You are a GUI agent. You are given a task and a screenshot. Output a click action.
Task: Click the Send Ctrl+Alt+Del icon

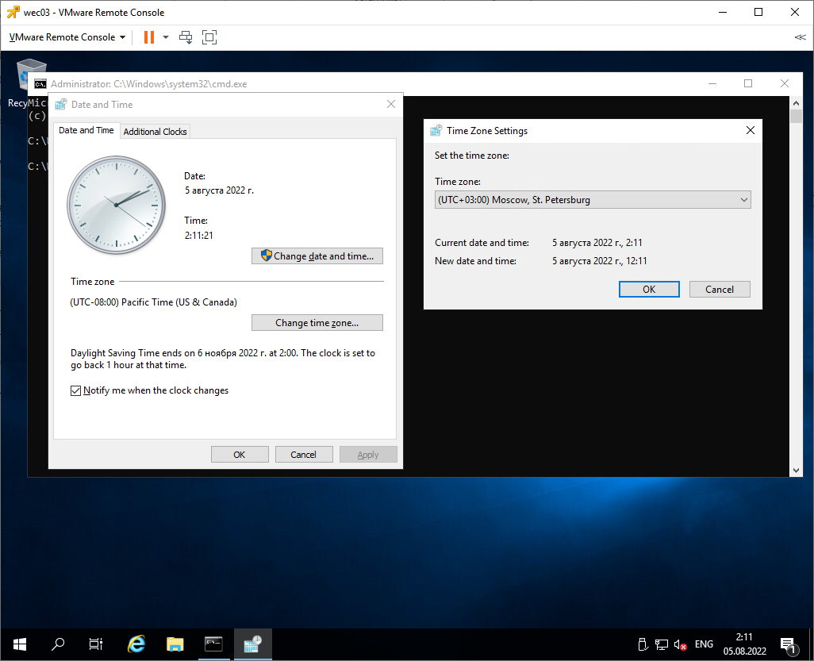186,37
